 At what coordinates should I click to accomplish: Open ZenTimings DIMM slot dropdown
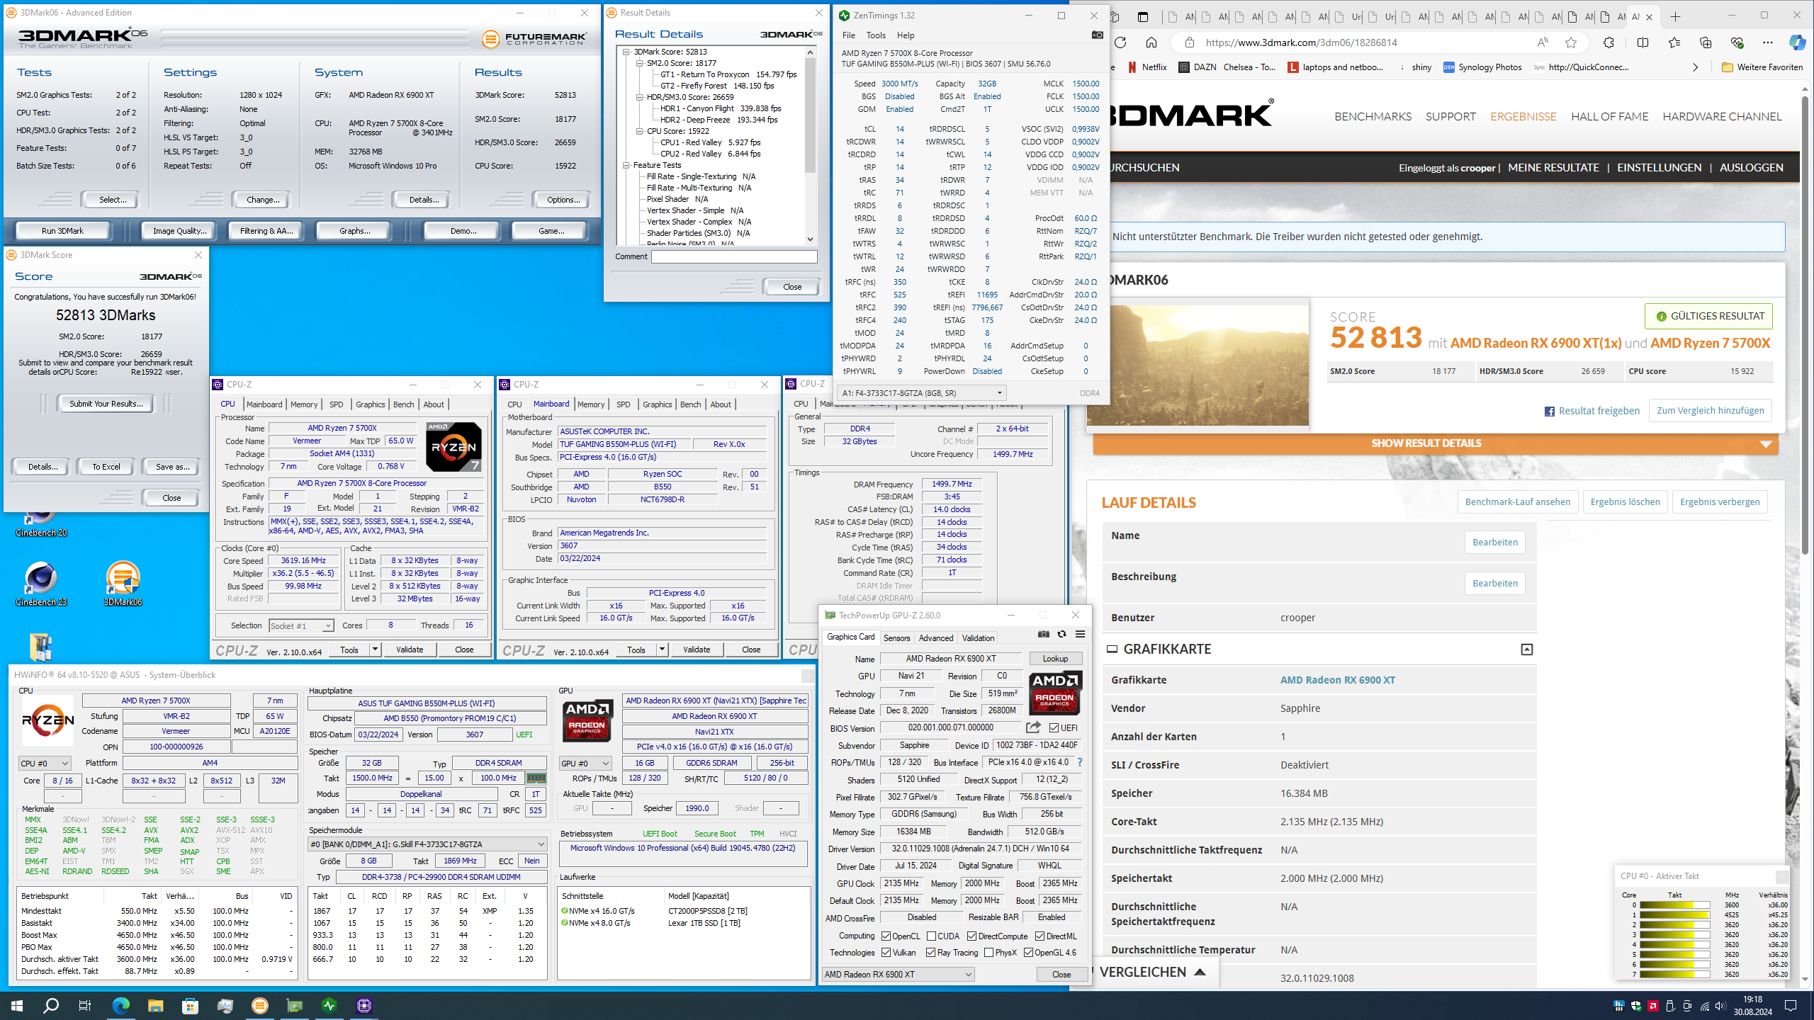tap(921, 392)
